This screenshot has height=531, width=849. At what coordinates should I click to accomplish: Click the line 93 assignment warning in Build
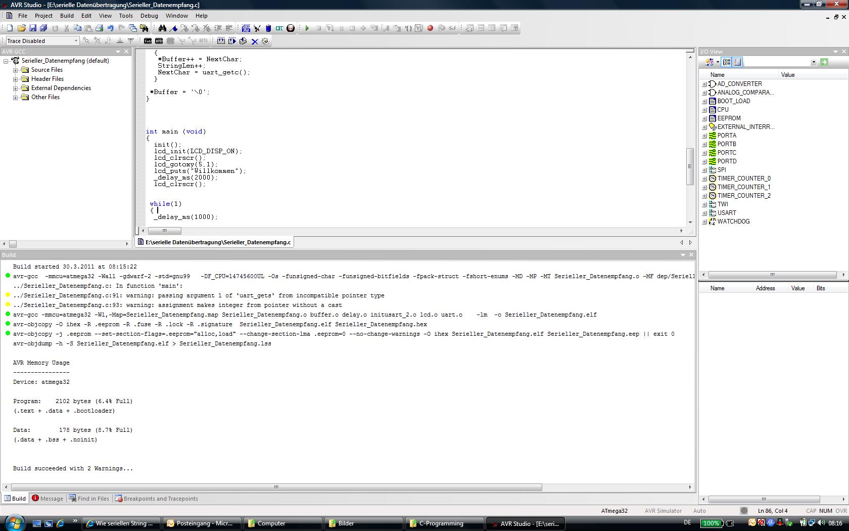tap(177, 305)
